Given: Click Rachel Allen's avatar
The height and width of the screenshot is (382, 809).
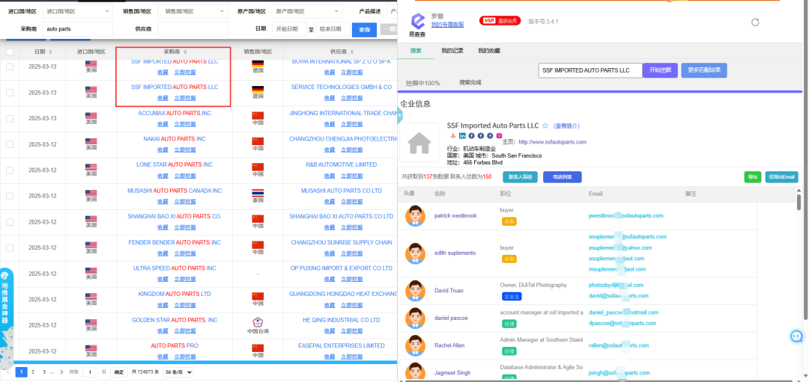Looking at the screenshot, I should pos(415,345).
